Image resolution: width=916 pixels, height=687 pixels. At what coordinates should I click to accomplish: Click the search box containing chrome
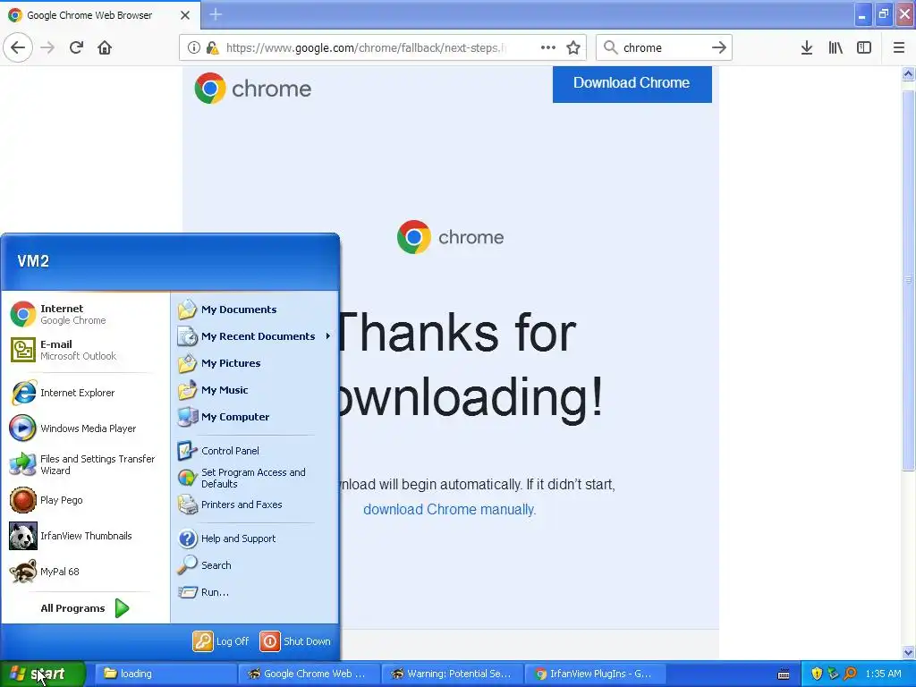(x=664, y=47)
